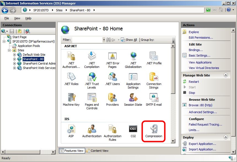Screen dimensions: 237x162
Task: Click the Back navigation arrow
Action: [5, 10]
